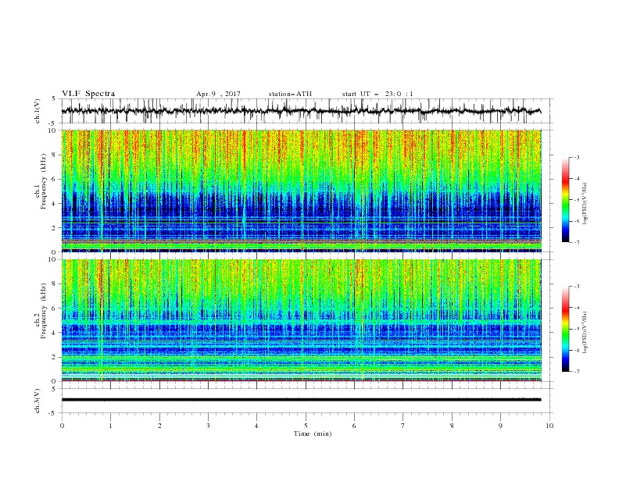Select the upper color bar log(PSD) label
The width and height of the screenshot is (619, 478).
[x=585, y=204]
